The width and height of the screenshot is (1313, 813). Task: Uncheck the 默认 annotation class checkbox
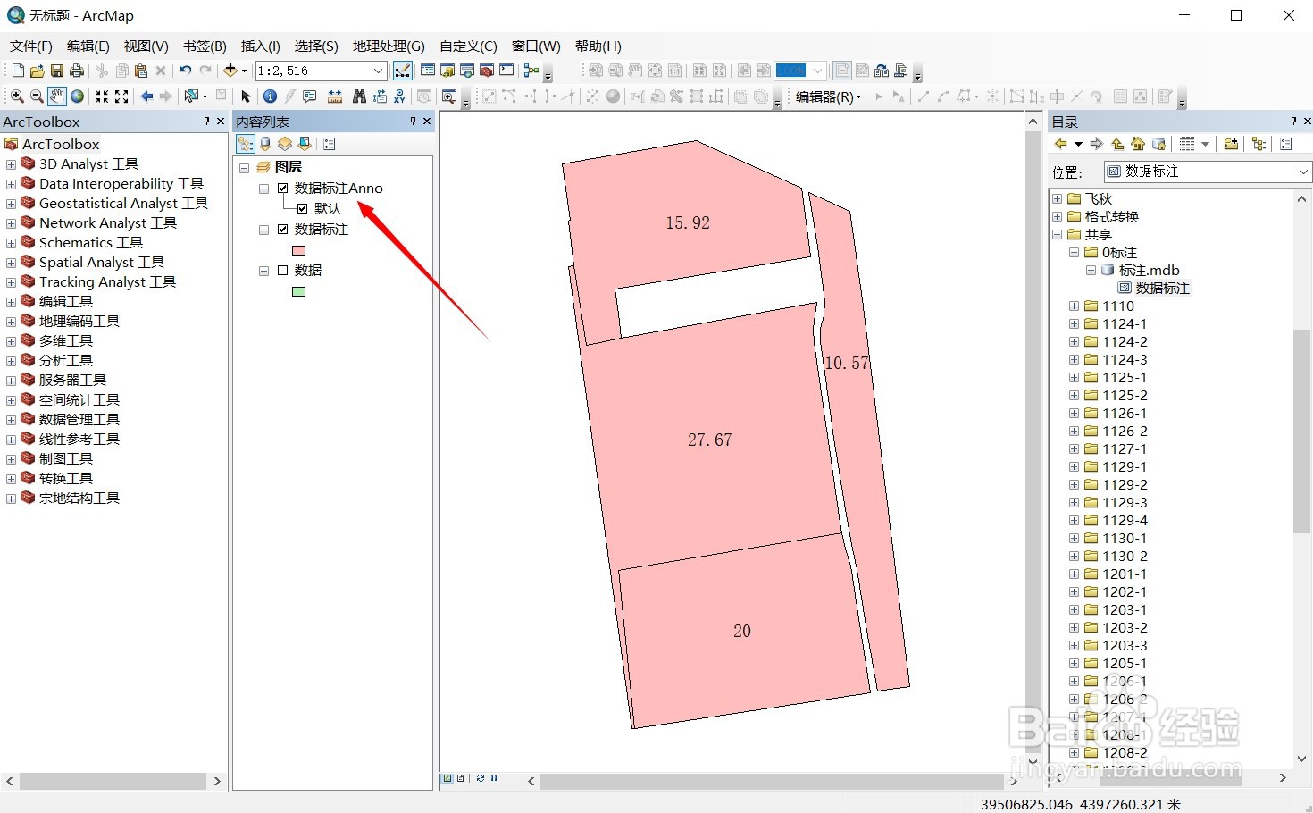303,208
